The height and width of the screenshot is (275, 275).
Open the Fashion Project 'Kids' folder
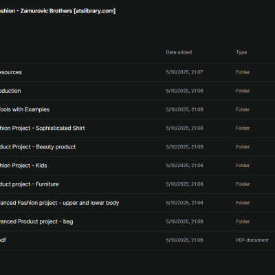tap(23, 166)
